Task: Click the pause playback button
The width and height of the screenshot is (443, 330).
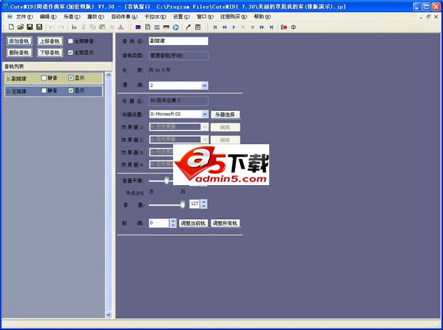Action: coord(243,27)
